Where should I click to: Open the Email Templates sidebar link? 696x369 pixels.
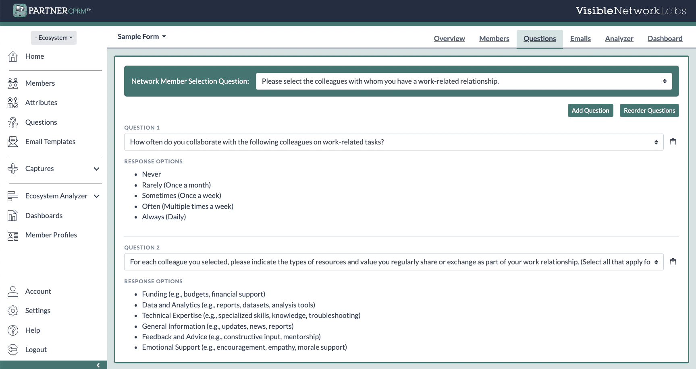(50, 142)
